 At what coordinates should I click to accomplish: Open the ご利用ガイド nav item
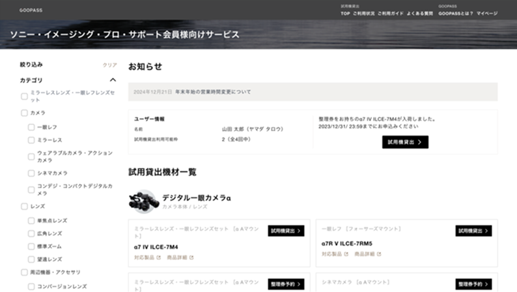391,14
